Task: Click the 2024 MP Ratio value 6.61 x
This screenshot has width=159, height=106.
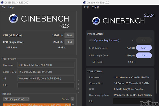Action: (132, 62)
